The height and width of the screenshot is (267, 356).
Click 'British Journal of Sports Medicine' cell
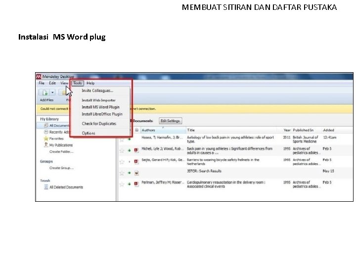[306, 139]
